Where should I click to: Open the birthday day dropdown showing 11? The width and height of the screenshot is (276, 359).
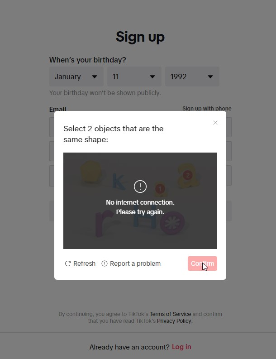pyautogui.click(x=134, y=77)
